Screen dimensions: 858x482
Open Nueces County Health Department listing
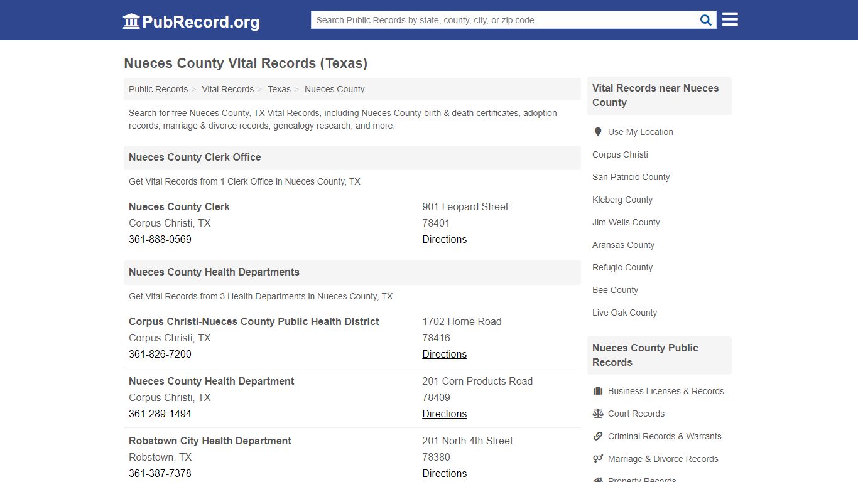(211, 381)
